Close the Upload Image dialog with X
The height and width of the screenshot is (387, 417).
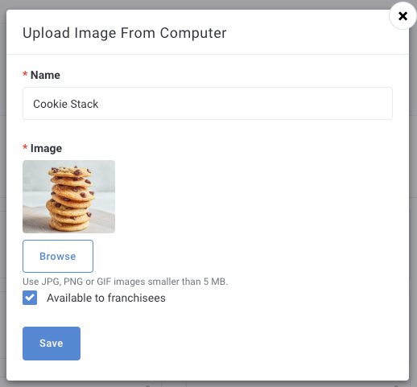pyautogui.click(x=403, y=16)
